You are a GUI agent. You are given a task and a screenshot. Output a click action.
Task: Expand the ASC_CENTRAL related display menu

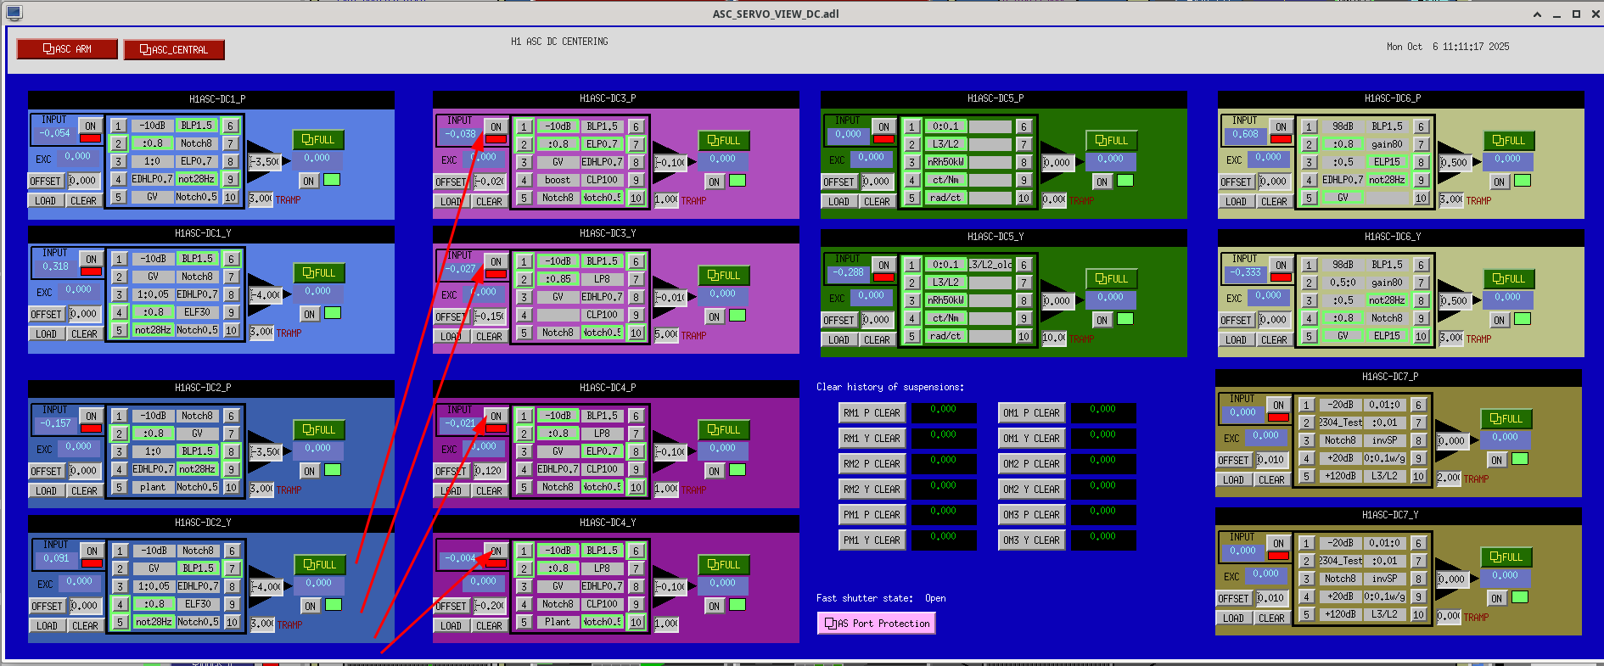[174, 50]
